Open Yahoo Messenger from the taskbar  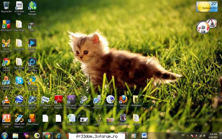click(26, 136)
